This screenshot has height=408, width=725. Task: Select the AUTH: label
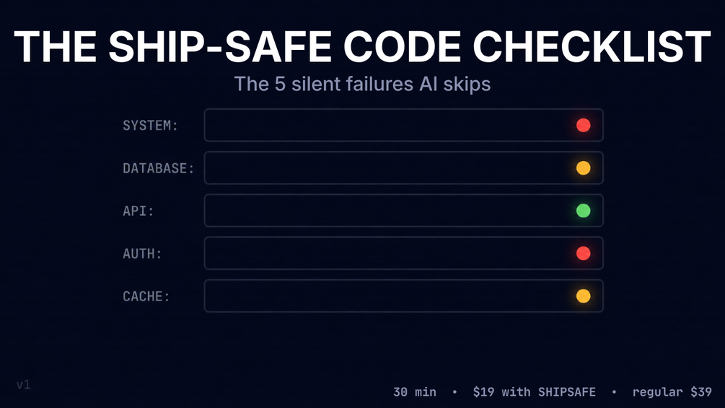pyautogui.click(x=142, y=253)
